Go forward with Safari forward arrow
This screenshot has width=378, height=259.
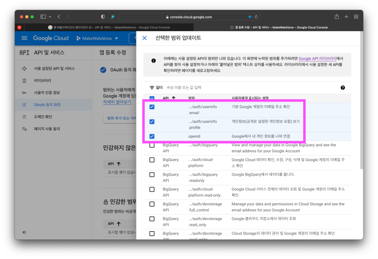click(68, 17)
